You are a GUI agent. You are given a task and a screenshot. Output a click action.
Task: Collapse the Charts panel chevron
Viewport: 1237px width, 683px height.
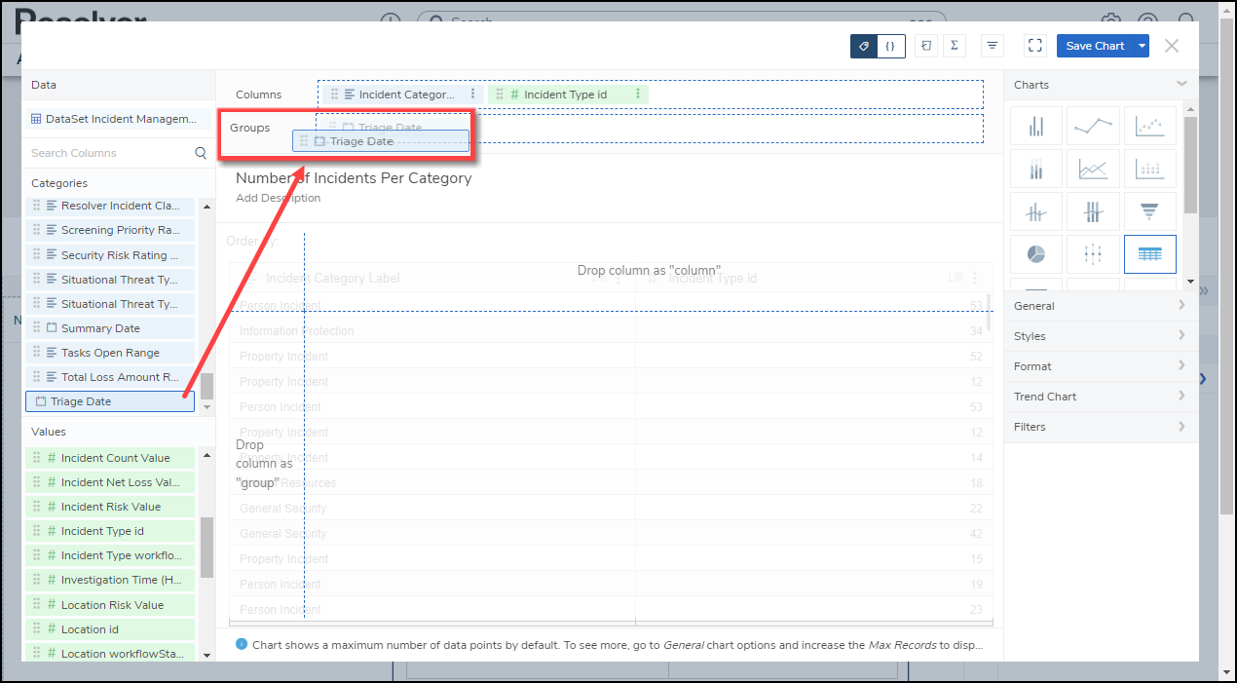[x=1181, y=85]
